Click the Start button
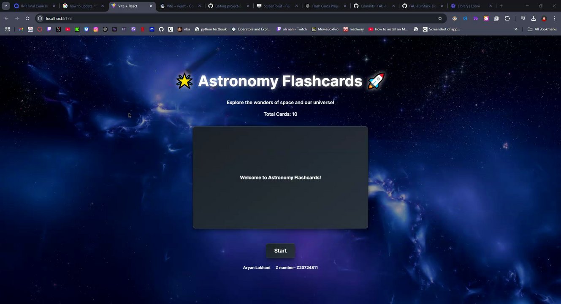The height and width of the screenshot is (304, 561). point(280,251)
